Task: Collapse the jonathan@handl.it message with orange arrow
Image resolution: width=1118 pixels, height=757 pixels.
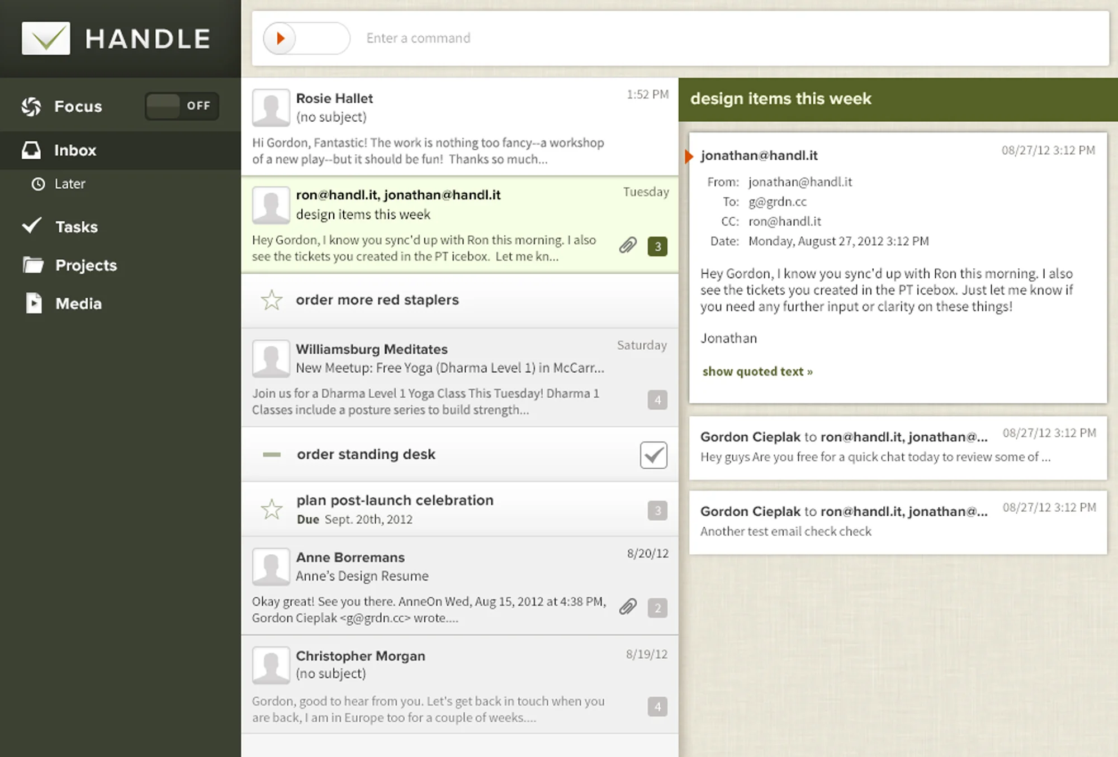Action: (x=689, y=156)
